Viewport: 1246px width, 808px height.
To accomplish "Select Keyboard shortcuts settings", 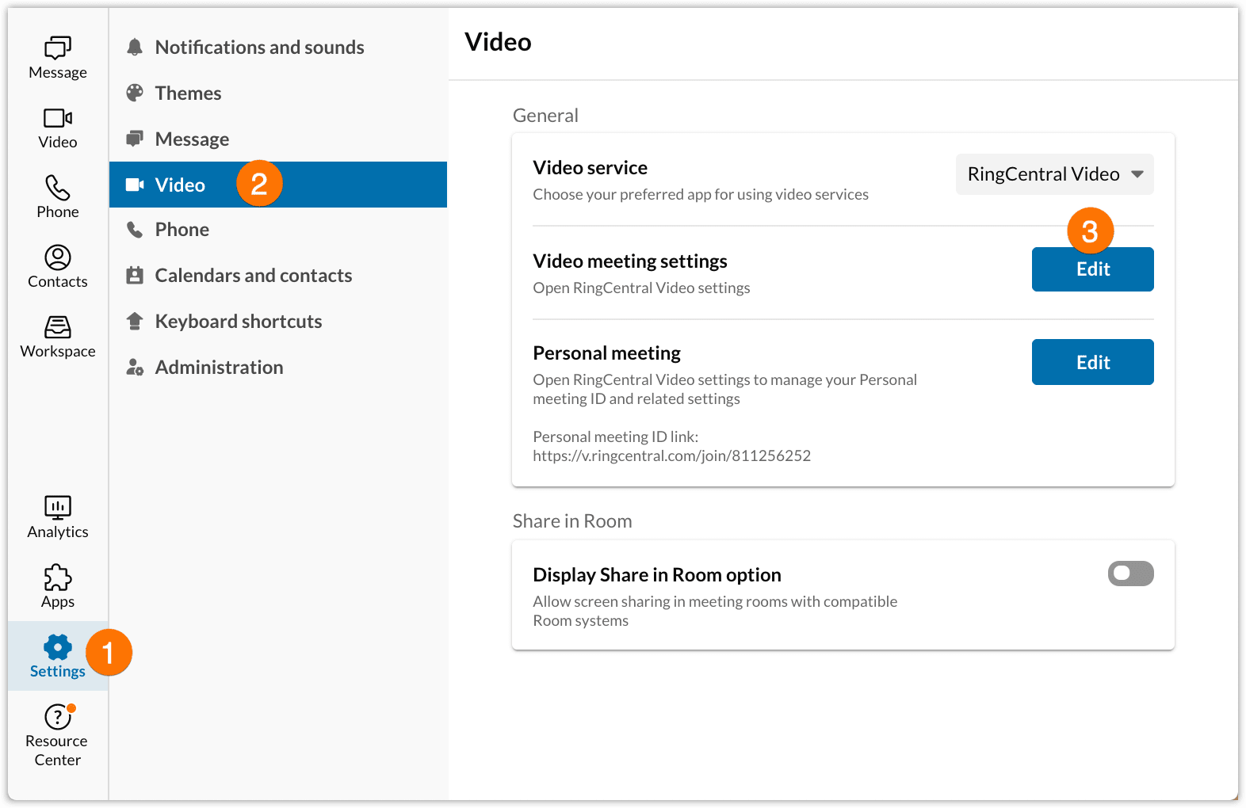I will coord(238,322).
